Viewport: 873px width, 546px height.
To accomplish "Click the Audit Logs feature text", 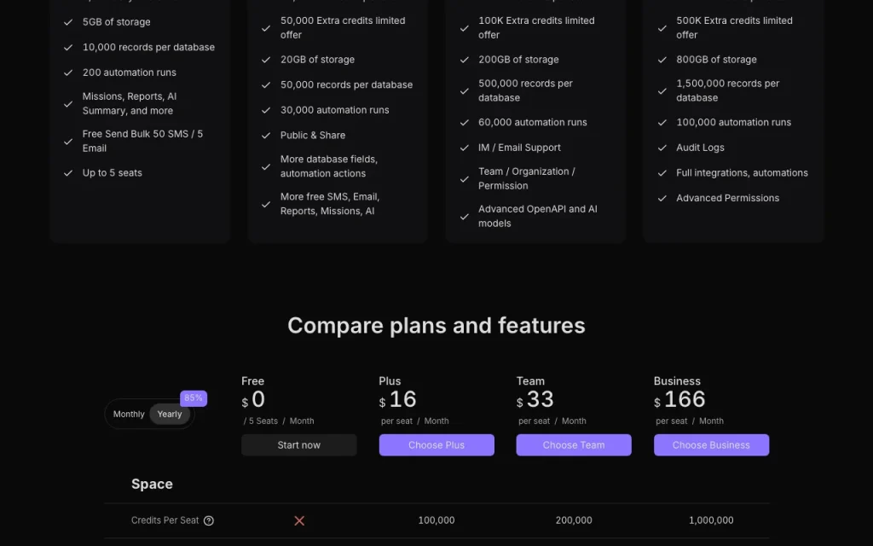I will pyautogui.click(x=701, y=148).
